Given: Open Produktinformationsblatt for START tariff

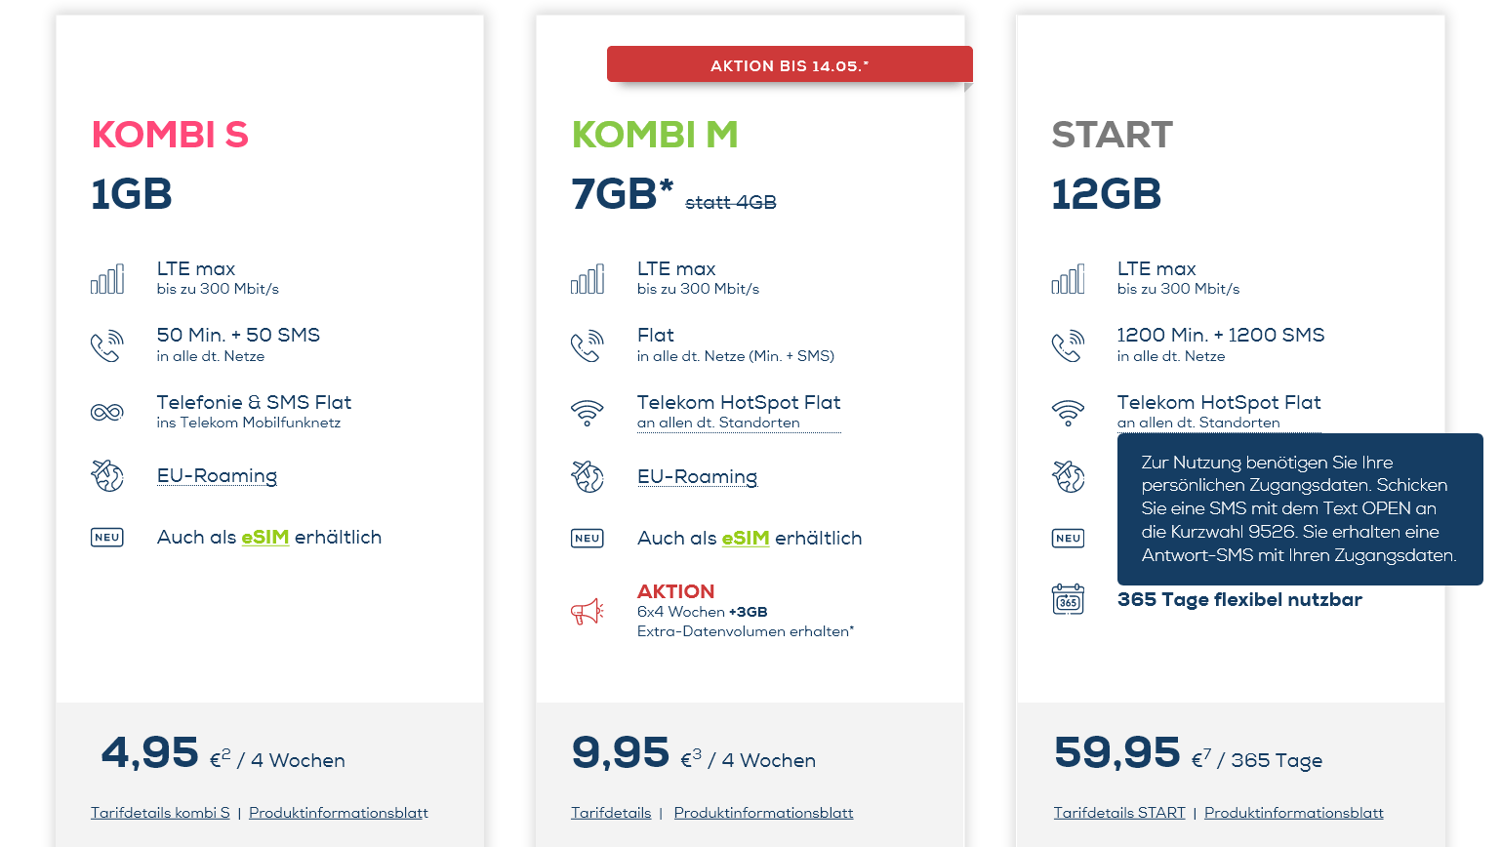Looking at the screenshot, I should [x=1293, y=813].
